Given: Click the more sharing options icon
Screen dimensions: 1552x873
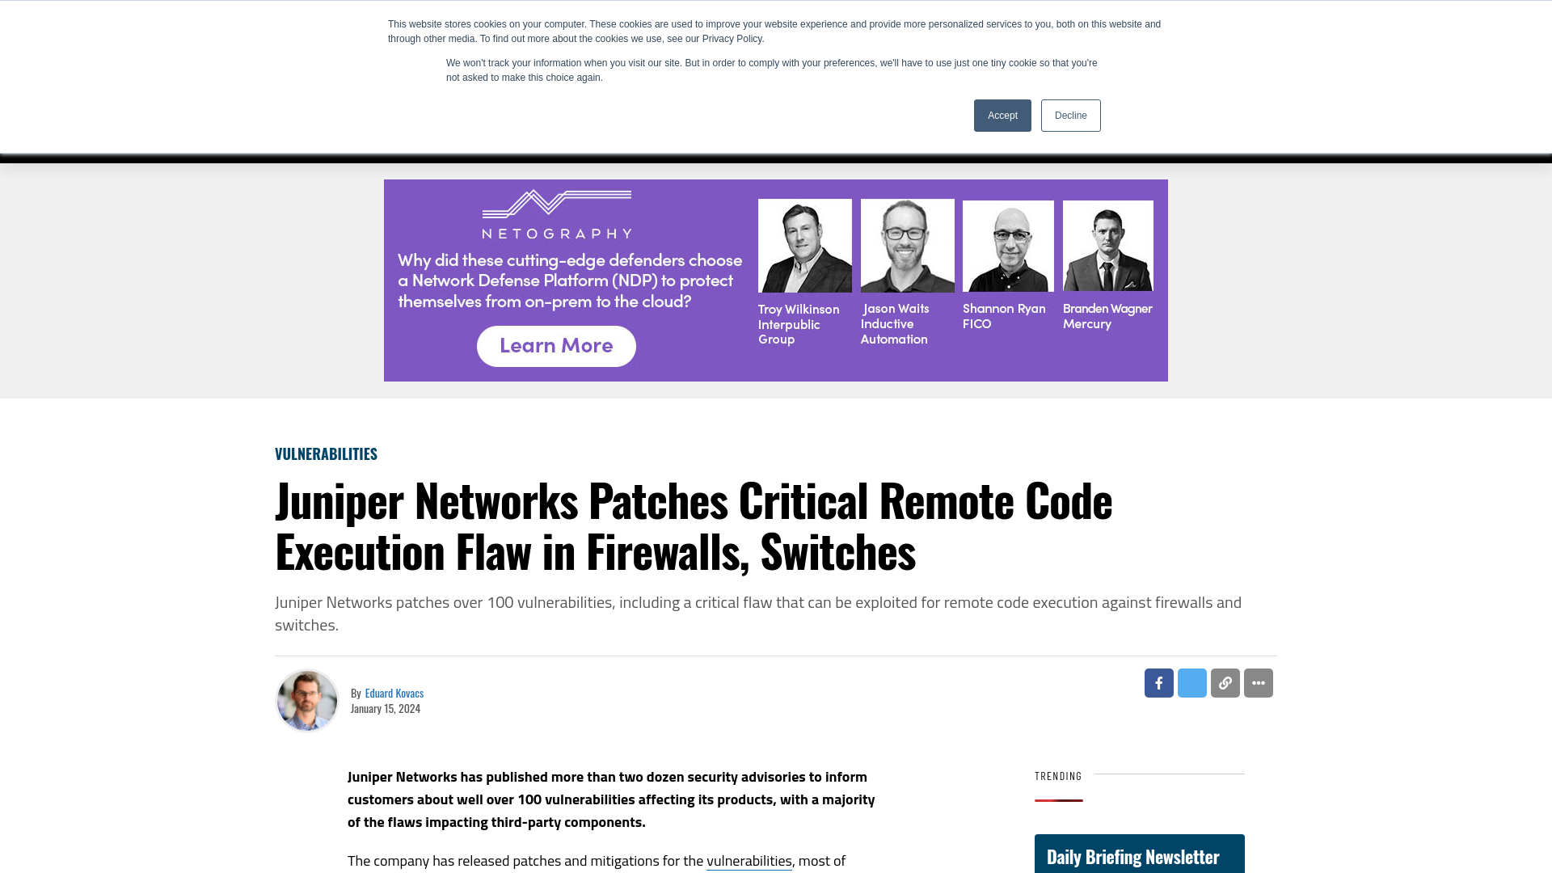Looking at the screenshot, I should point(1259,682).
